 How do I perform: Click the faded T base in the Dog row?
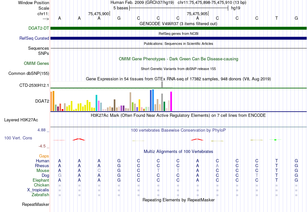click(257, 176)
